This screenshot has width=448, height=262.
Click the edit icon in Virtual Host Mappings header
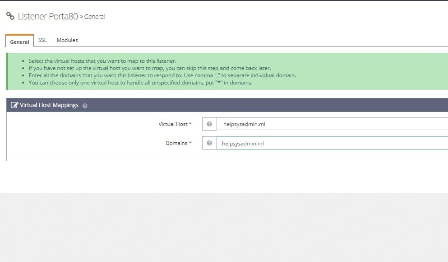[x=14, y=105]
